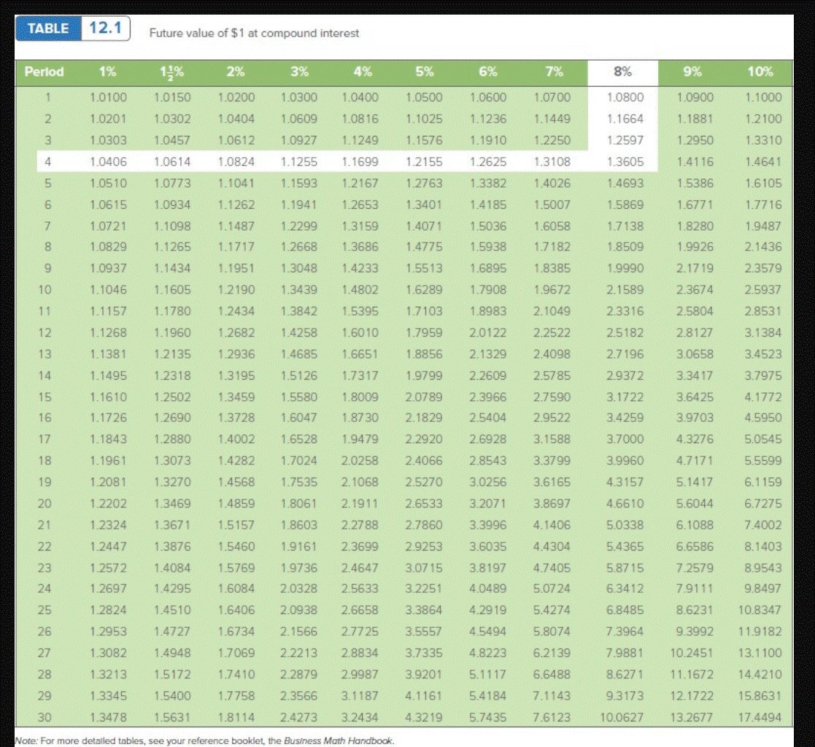This screenshot has height=747, width=815.
Task: Select value 1.0406 in the 1% column
Action: tap(108, 162)
